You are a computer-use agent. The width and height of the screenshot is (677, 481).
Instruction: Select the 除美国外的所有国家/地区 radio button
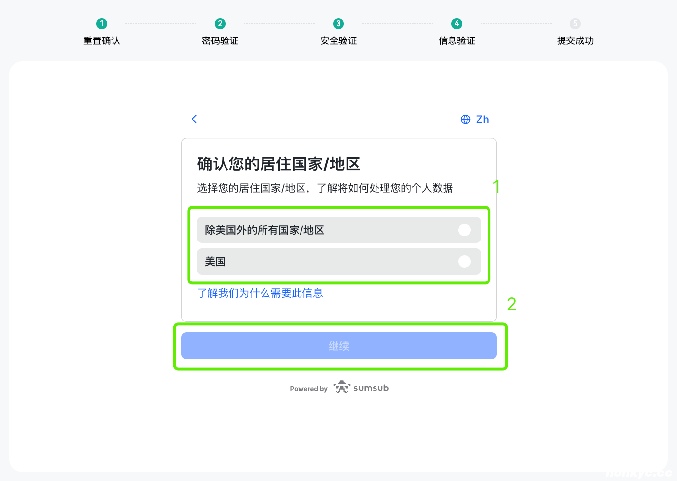coord(464,230)
